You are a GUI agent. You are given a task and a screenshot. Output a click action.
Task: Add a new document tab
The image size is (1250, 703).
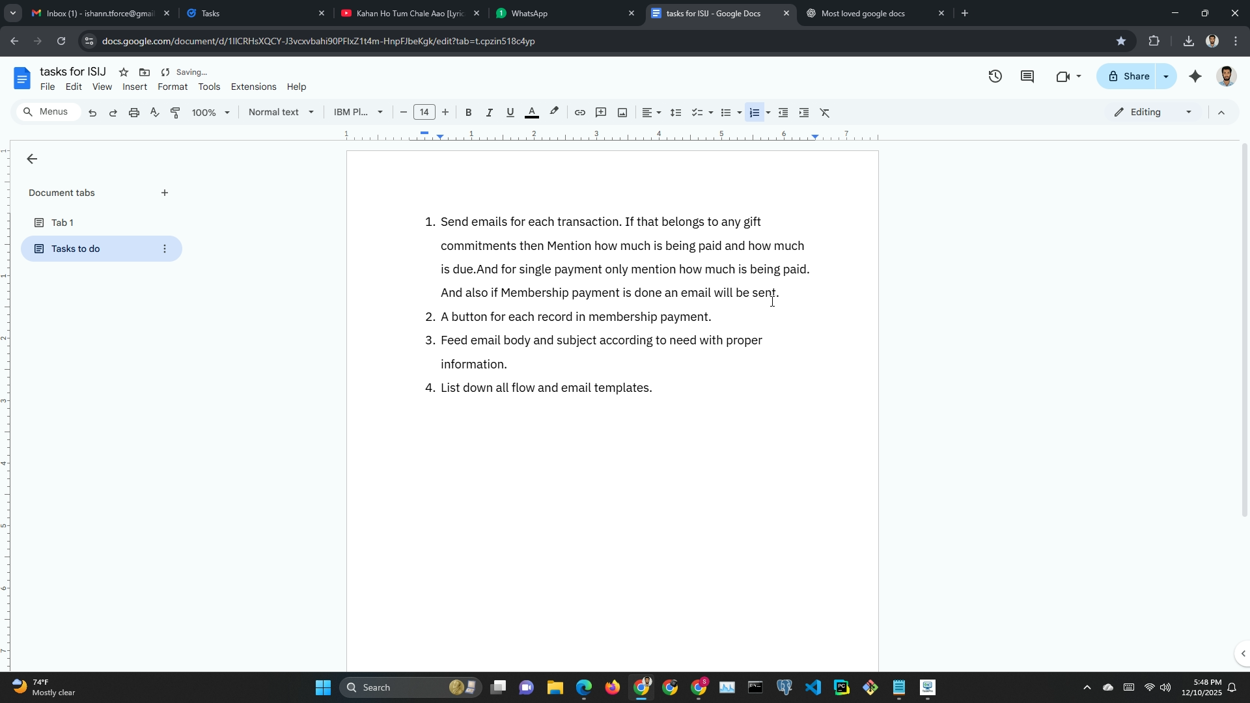coord(165,193)
